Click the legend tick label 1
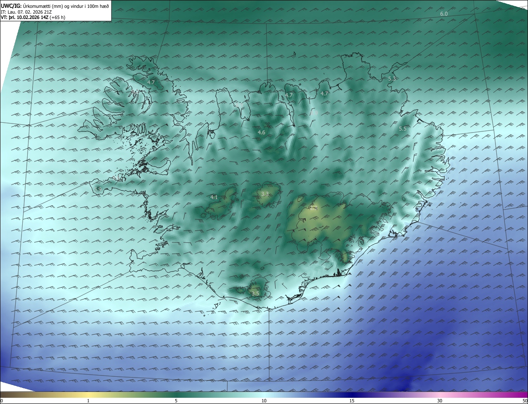The image size is (528, 404). [x=88, y=401]
